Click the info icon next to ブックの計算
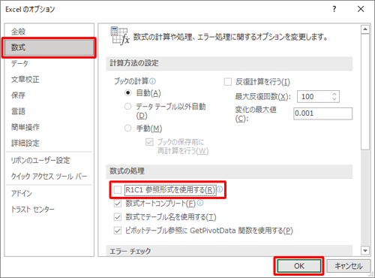The width and height of the screenshot is (375, 278). click(x=152, y=81)
